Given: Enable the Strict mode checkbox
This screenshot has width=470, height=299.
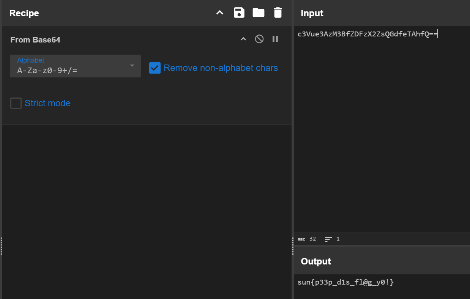Looking at the screenshot, I should pos(16,103).
